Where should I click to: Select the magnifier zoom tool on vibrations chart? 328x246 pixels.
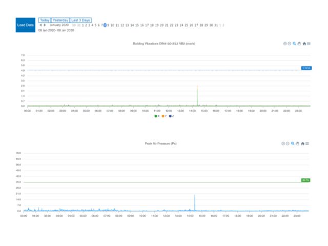pyautogui.click(x=294, y=44)
